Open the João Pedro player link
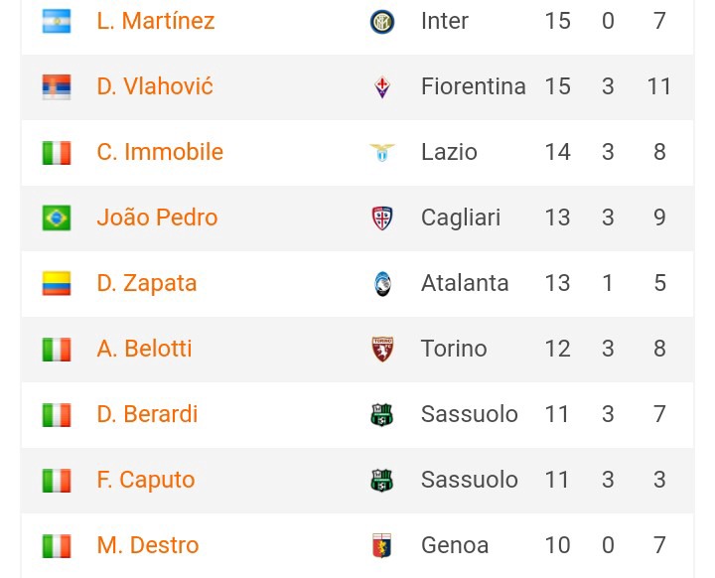This screenshot has height=578, width=715. point(157,217)
